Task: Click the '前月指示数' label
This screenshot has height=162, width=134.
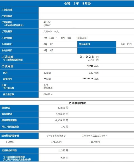Action: [9, 95]
